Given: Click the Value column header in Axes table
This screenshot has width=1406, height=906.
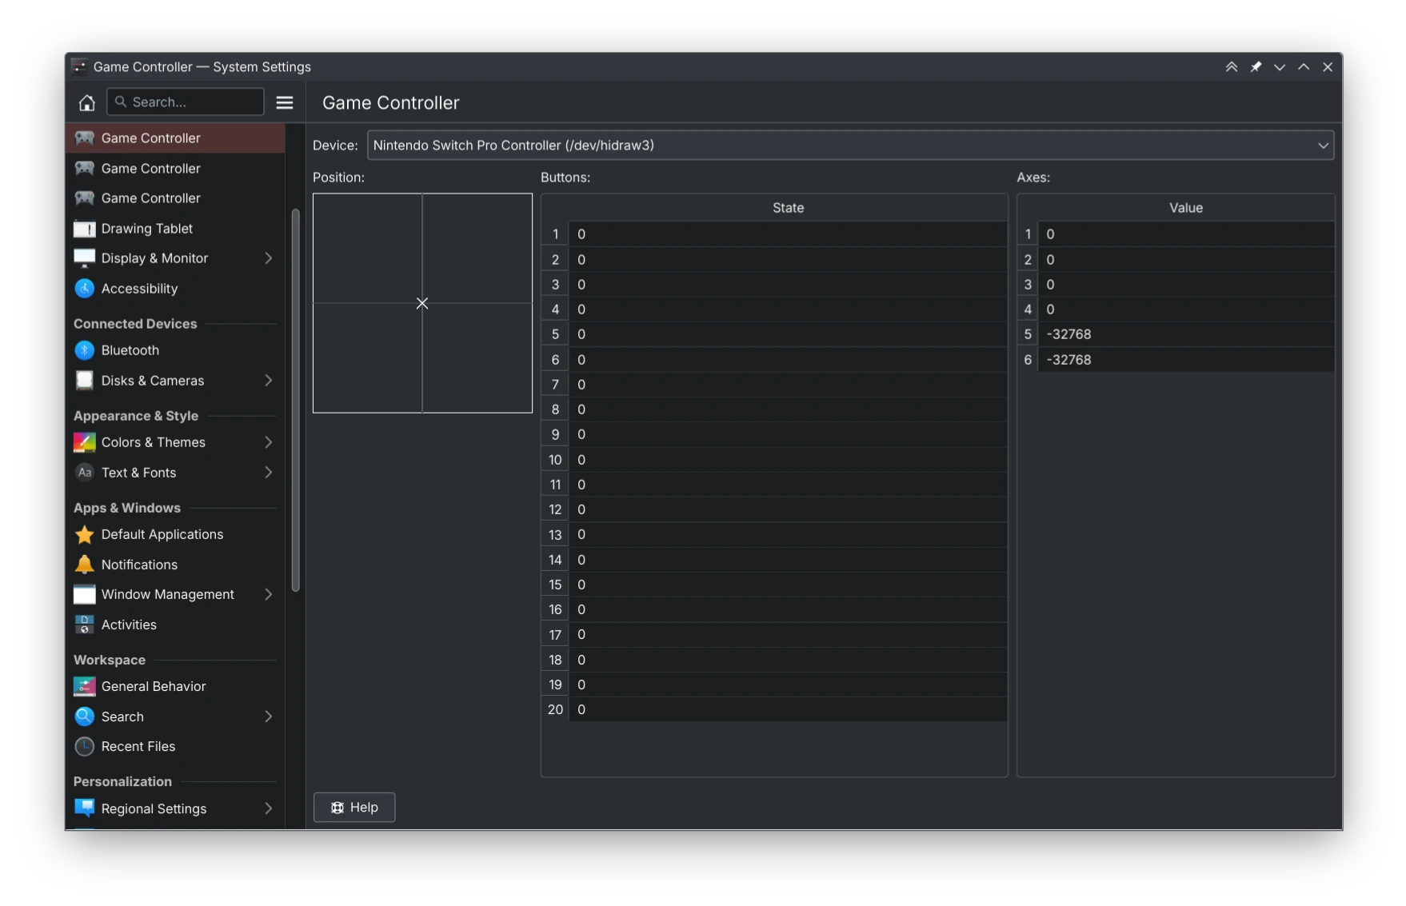Looking at the screenshot, I should [1185, 208].
